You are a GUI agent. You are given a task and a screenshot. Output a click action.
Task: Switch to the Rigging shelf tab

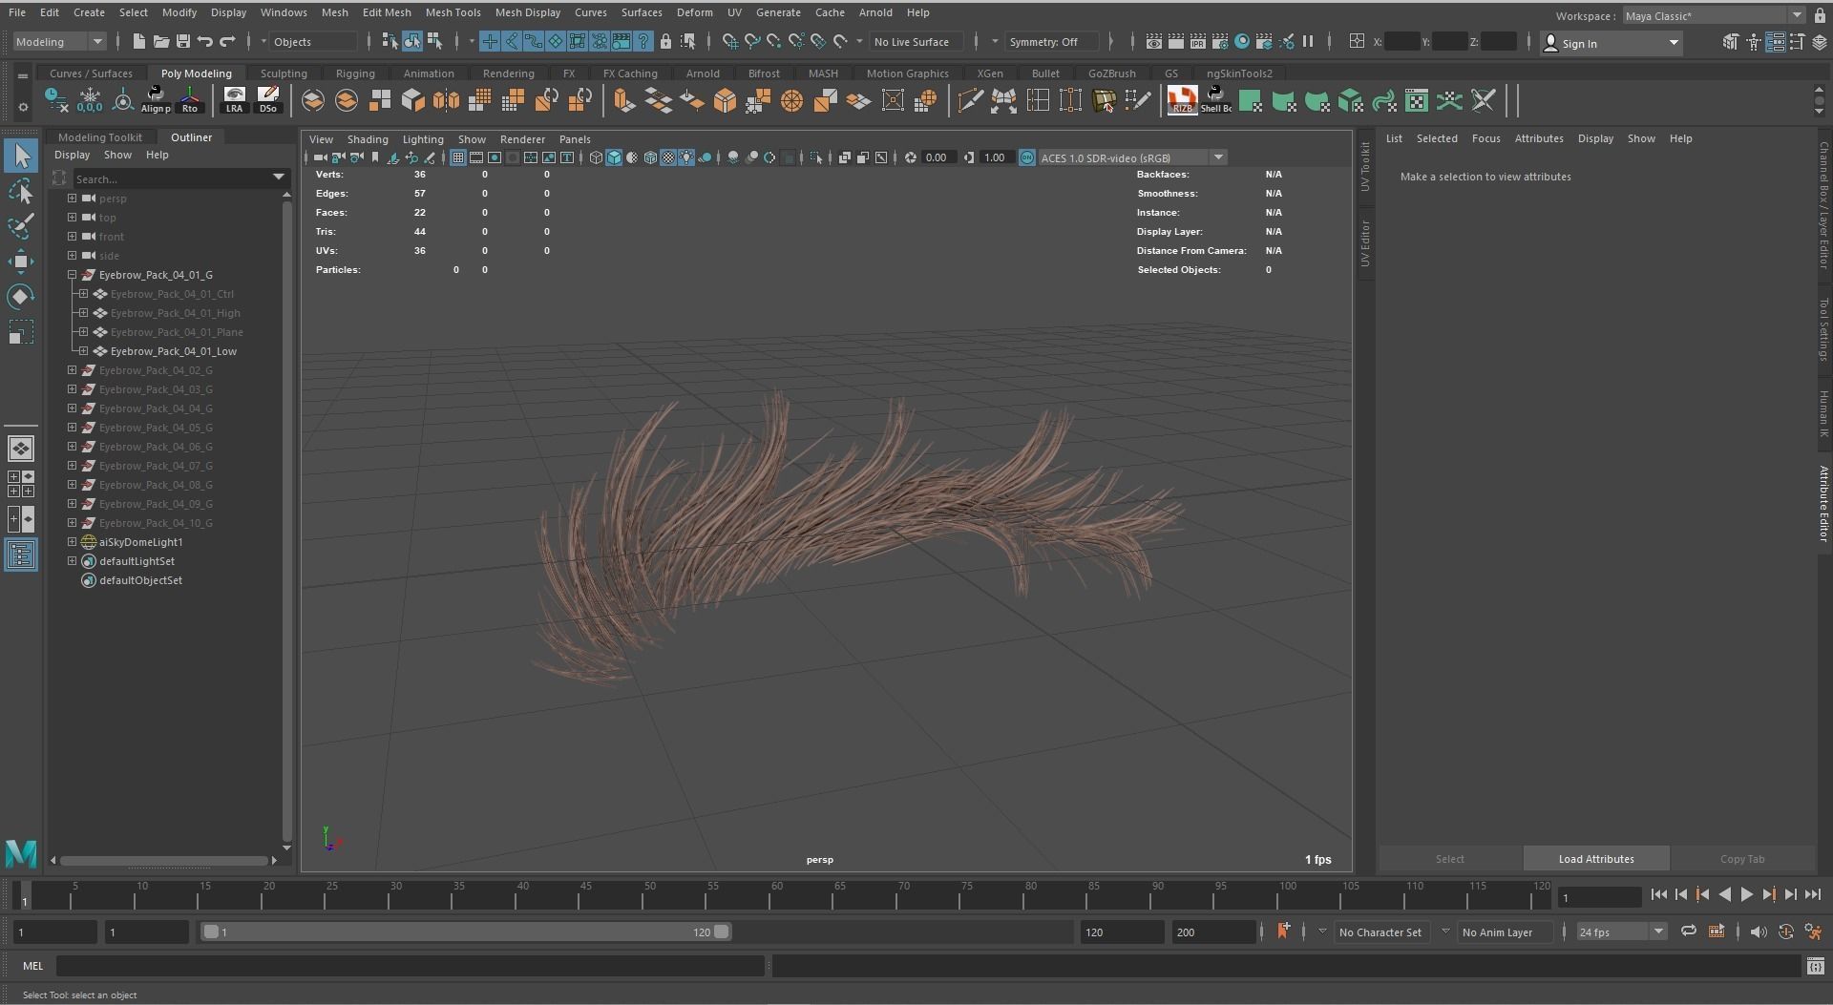coord(355,73)
